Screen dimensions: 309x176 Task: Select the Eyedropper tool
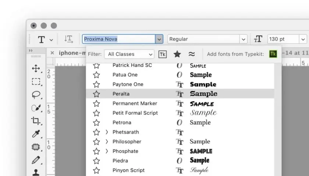[x=36, y=134]
